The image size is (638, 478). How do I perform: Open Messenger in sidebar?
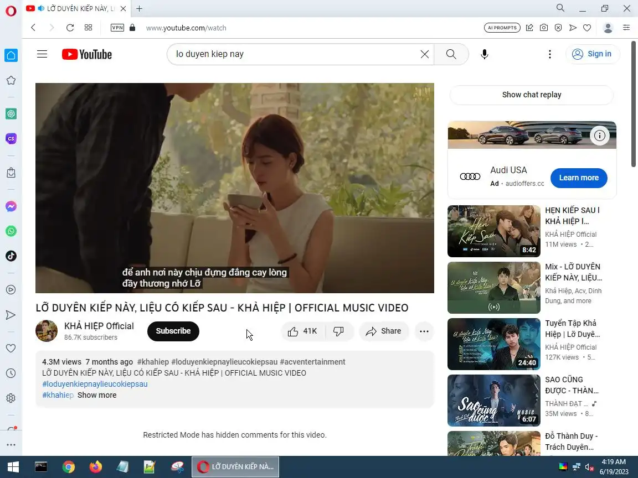11,206
